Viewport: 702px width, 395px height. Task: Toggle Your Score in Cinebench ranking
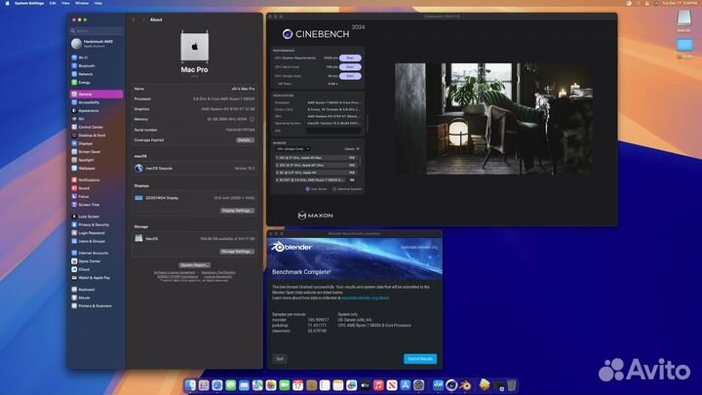click(x=316, y=189)
